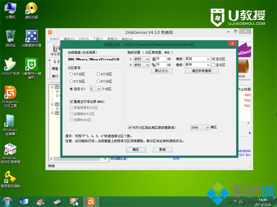Click the first partition size field showing 25
The height and width of the screenshot is (207, 277).
(162, 59)
